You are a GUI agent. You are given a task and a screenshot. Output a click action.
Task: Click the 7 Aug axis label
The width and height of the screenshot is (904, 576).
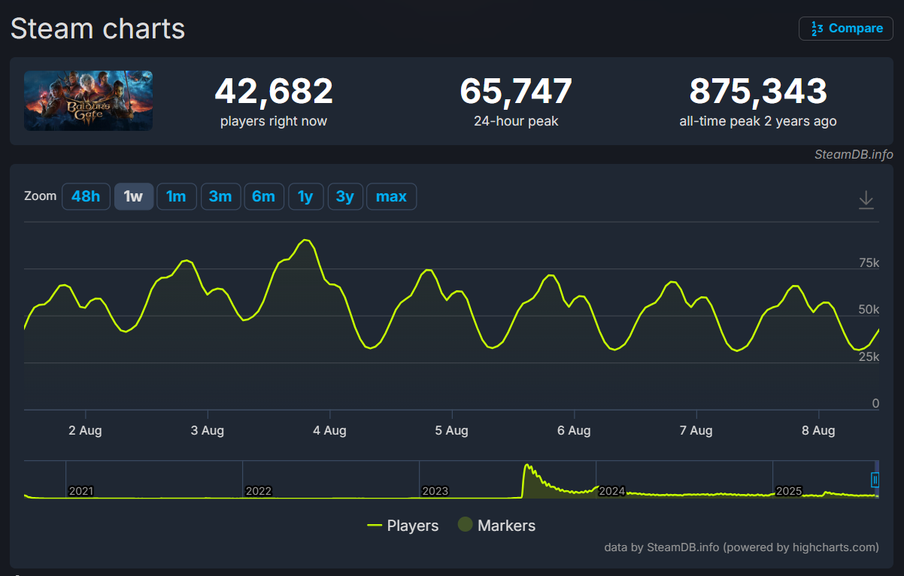(x=696, y=431)
